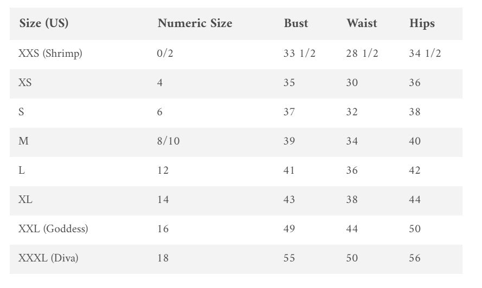Click the Hips column header

[x=422, y=23]
